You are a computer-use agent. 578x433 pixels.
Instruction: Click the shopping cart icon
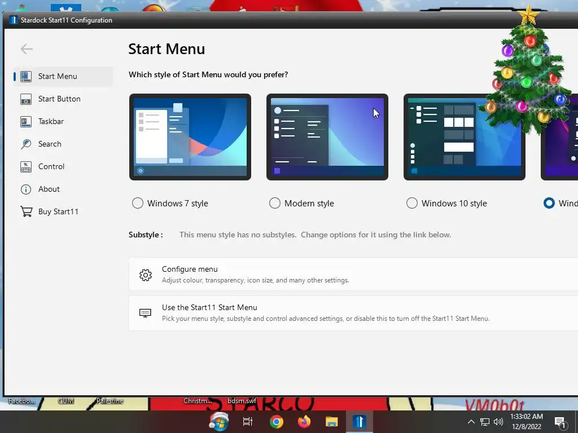point(26,212)
